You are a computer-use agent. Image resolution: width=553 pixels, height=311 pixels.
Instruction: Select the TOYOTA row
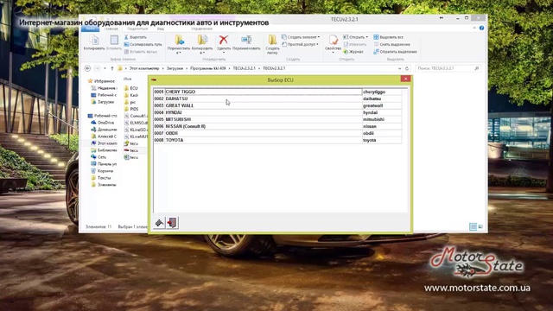coord(277,140)
